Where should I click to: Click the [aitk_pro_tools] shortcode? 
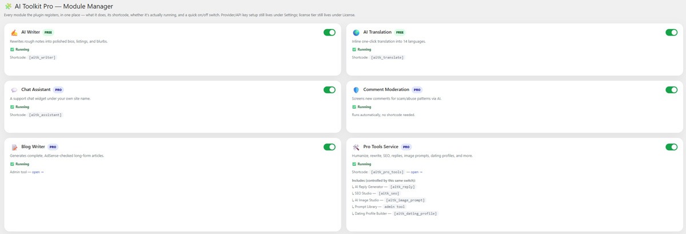coord(388,172)
